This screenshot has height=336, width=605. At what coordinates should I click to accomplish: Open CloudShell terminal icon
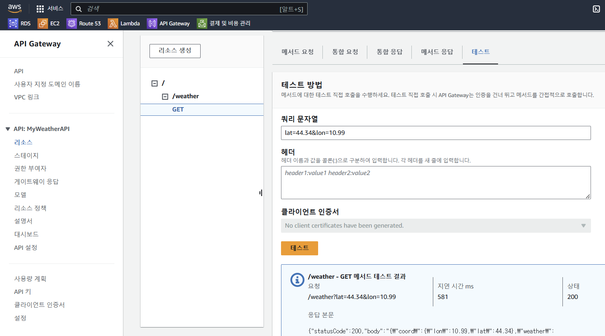click(x=596, y=9)
